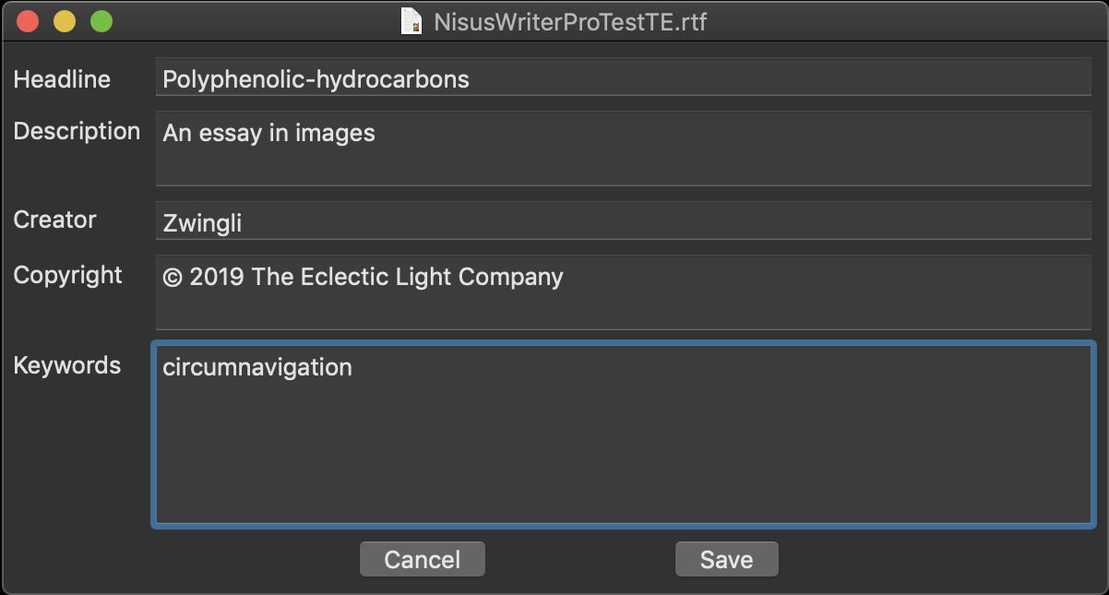This screenshot has width=1109, height=595.
Task: Place the cursor in the Copyright field
Action: coord(623,292)
